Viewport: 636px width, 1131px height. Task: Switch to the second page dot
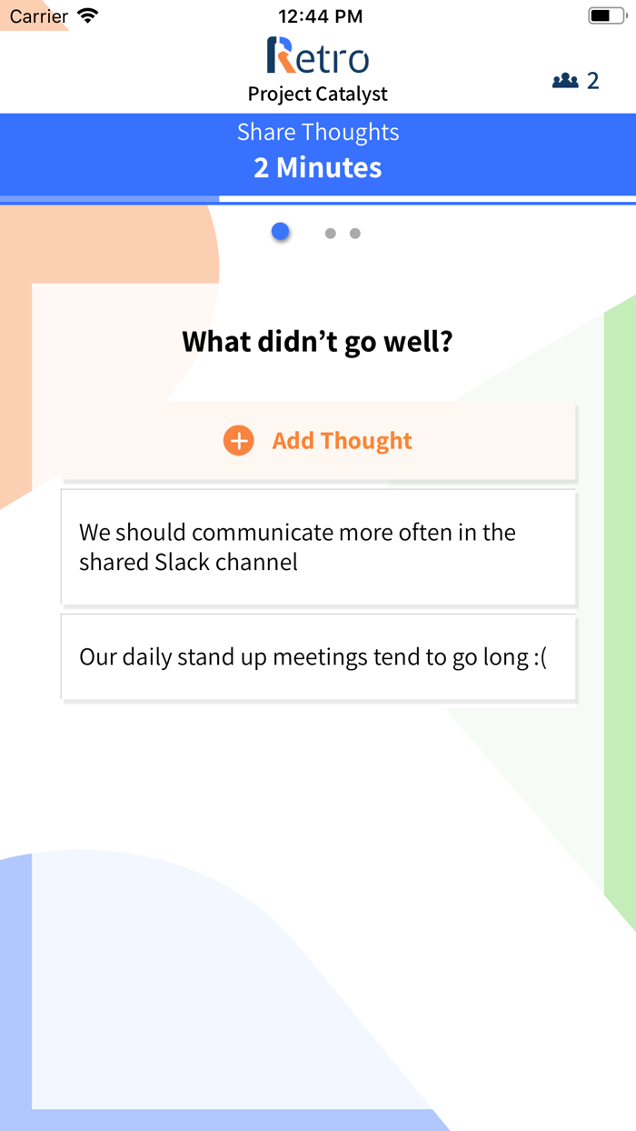331,234
